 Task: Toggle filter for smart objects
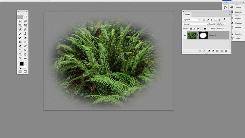point(219,20)
